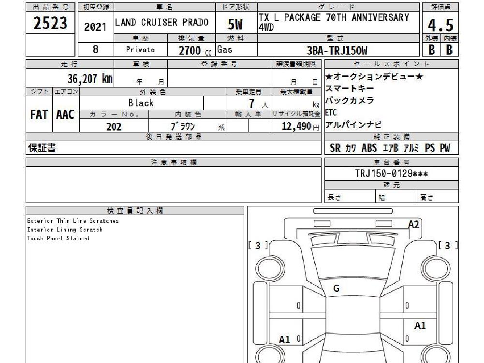Select the 注意事項欄 header
The height and width of the screenshot is (363, 484).
tap(174, 162)
